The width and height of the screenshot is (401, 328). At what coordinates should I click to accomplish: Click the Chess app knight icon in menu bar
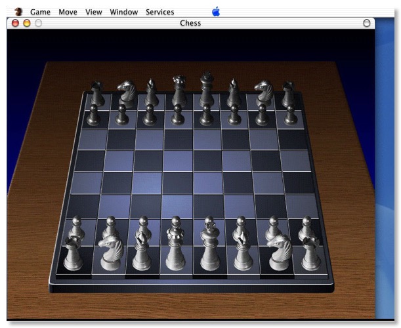coord(18,12)
